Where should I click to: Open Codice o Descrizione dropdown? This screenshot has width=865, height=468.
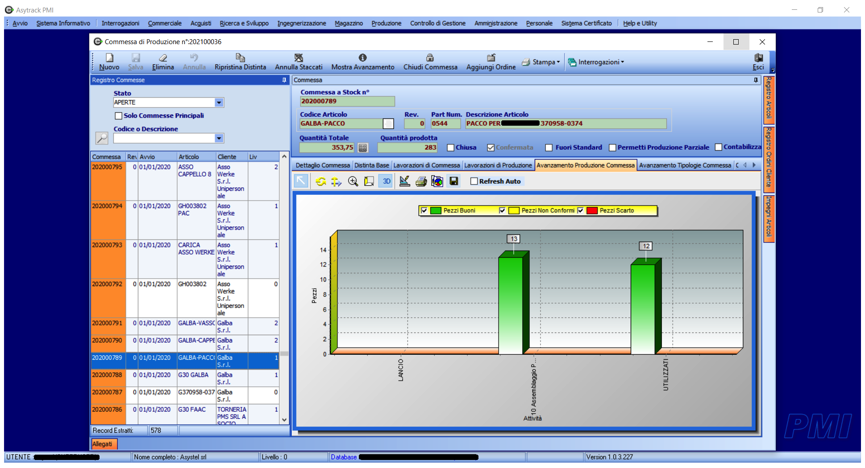(219, 138)
